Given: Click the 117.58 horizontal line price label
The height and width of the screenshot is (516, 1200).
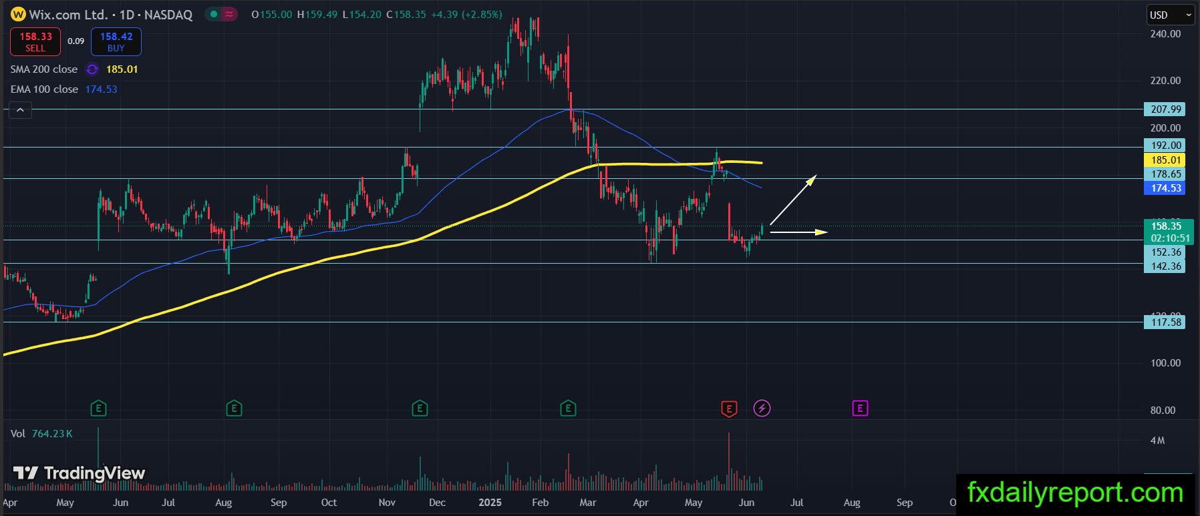Looking at the screenshot, I should click(x=1166, y=322).
